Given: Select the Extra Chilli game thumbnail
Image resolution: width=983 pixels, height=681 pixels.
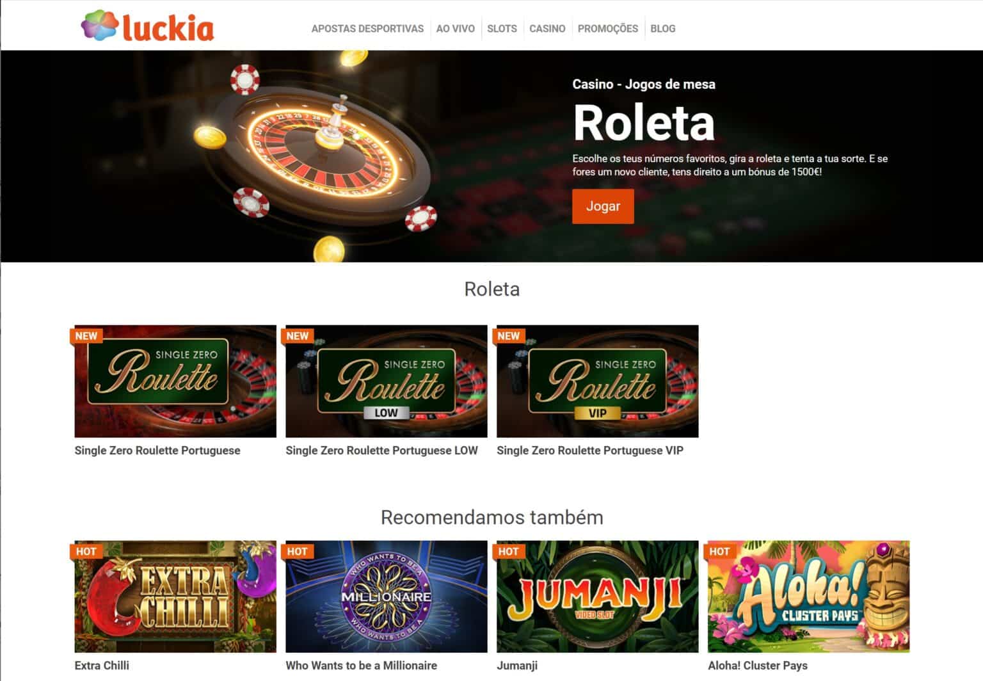Looking at the screenshot, I should [175, 597].
